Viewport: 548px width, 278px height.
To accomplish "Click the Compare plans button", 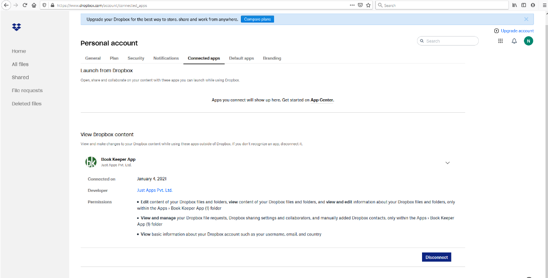I will (x=257, y=19).
